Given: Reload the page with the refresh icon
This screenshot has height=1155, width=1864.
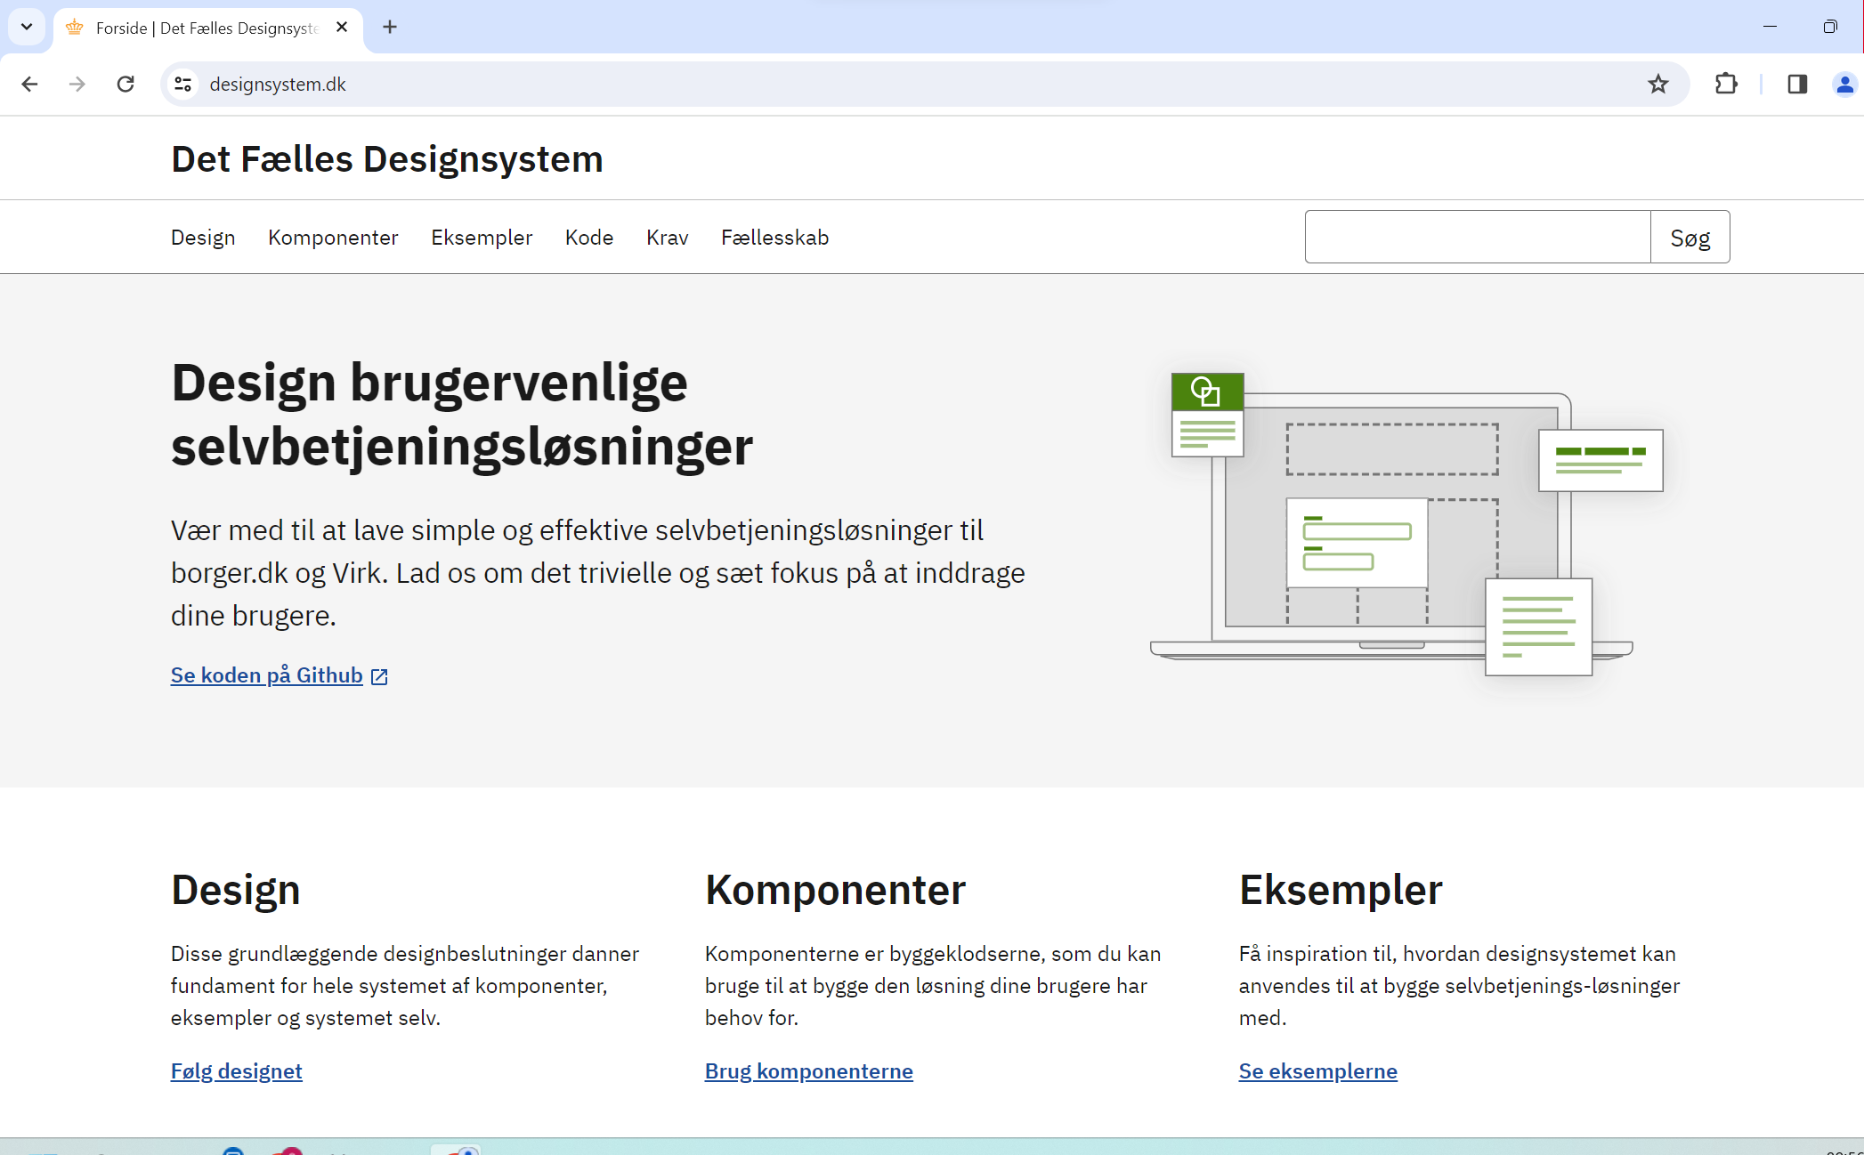Looking at the screenshot, I should [x=126, y=84].
